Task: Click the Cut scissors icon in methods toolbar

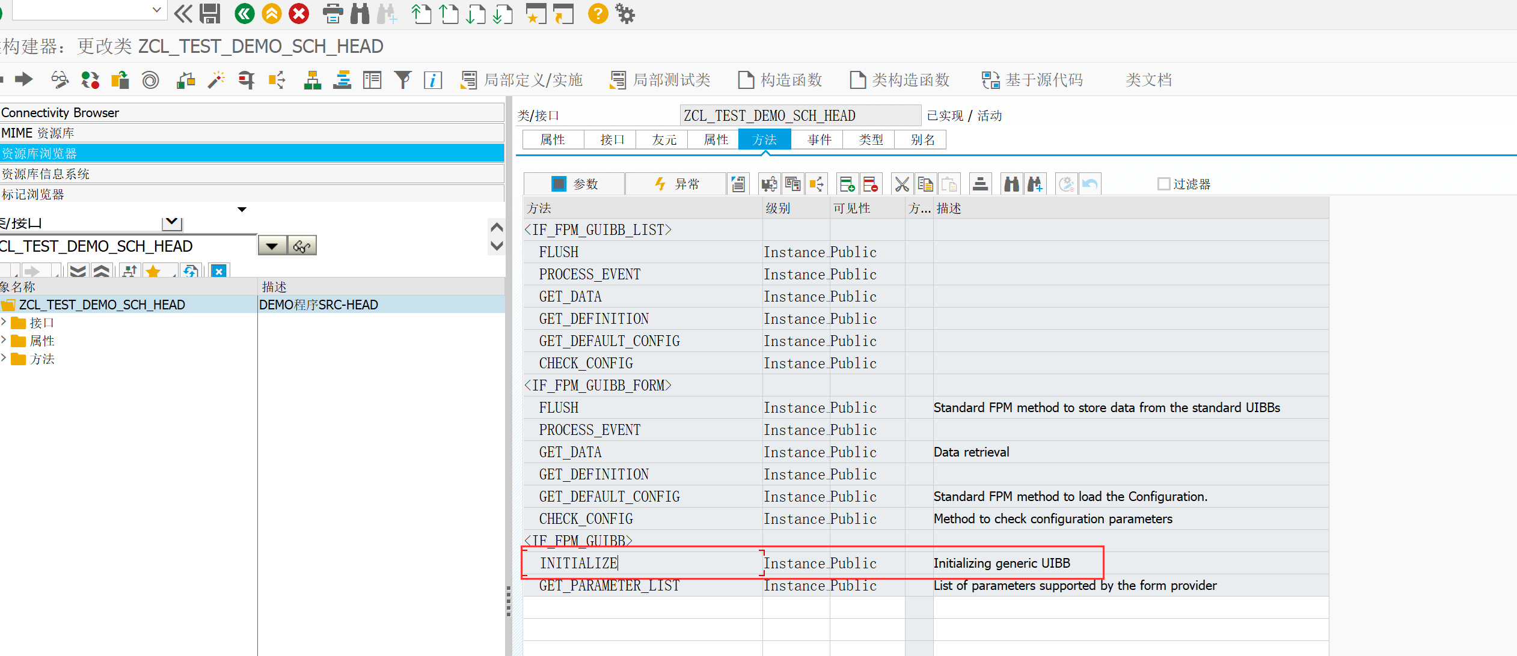Action: (902, 184)
